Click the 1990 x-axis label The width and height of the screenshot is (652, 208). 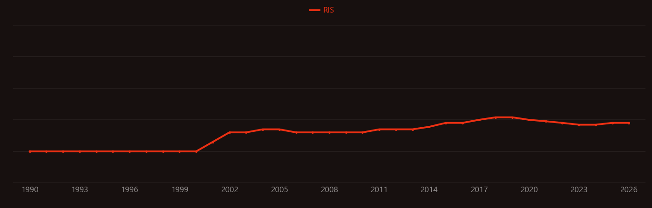tap(30, 190)
